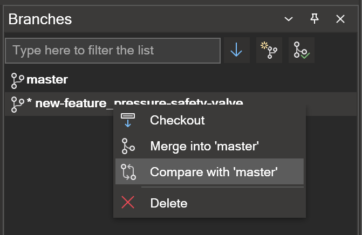This screenshot has height=235, width=362.
Task: Choose Merge into 'master'
Action: [x=204, y=146]
